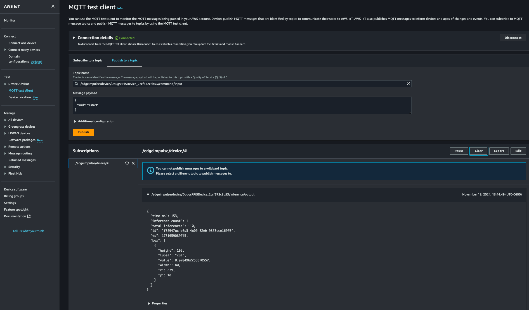
Task: Open the Info link beside MQTT test client
Action: [x=120, y=8]
